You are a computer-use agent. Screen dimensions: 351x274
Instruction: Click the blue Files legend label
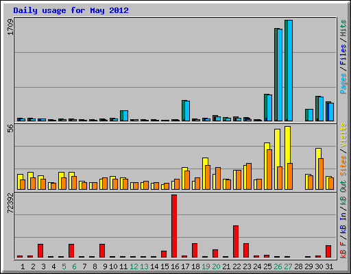click(x=343, y=55)
